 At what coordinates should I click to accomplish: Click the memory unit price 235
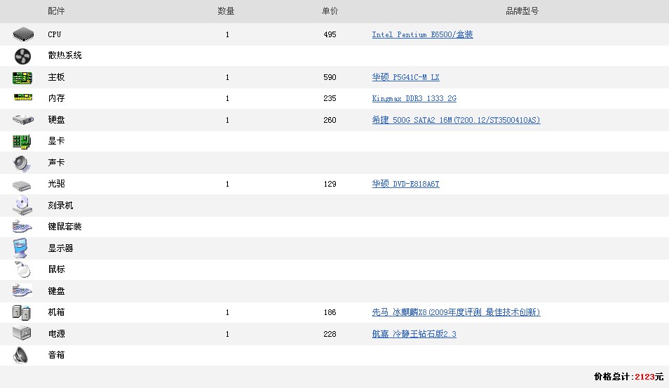point(330,99)
